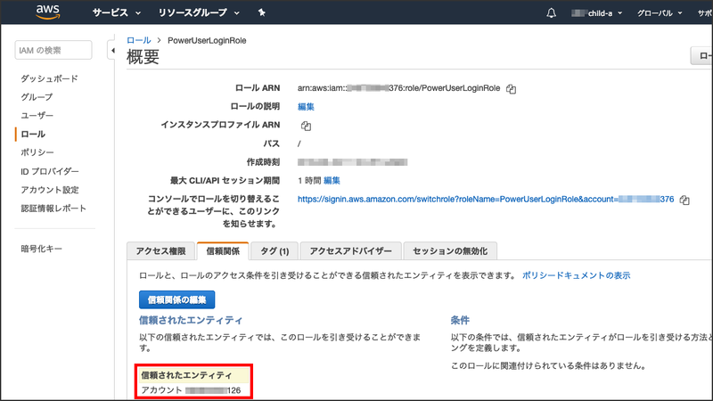Click the 条件 section heading

pyautogui.click(x=460, y=321)
